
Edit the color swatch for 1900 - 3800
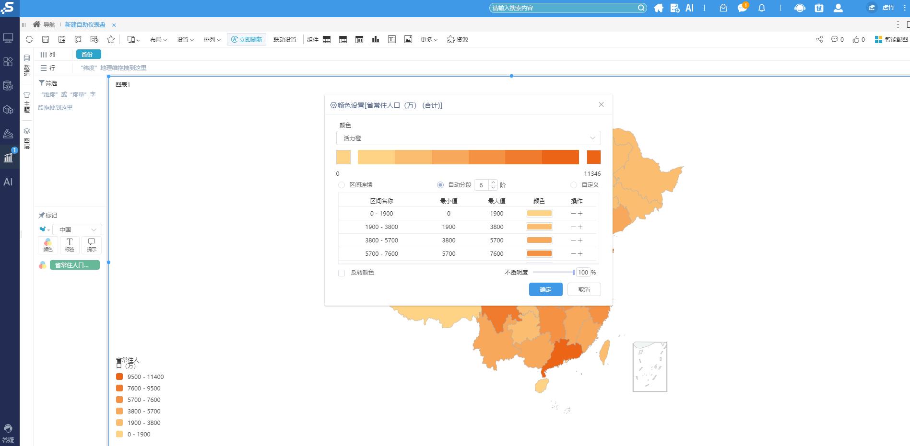tap(539, 226)
